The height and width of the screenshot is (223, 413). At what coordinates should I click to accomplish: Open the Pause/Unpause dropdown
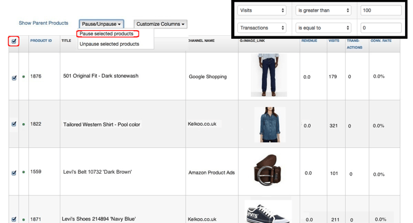tap(102, 24)
